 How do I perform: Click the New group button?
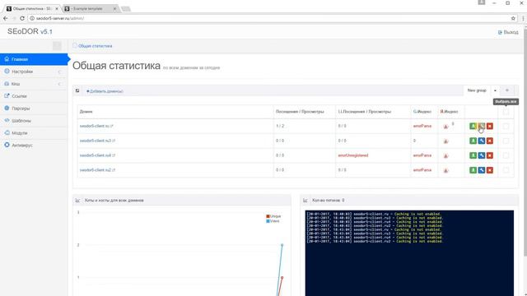tap(477, 90)
